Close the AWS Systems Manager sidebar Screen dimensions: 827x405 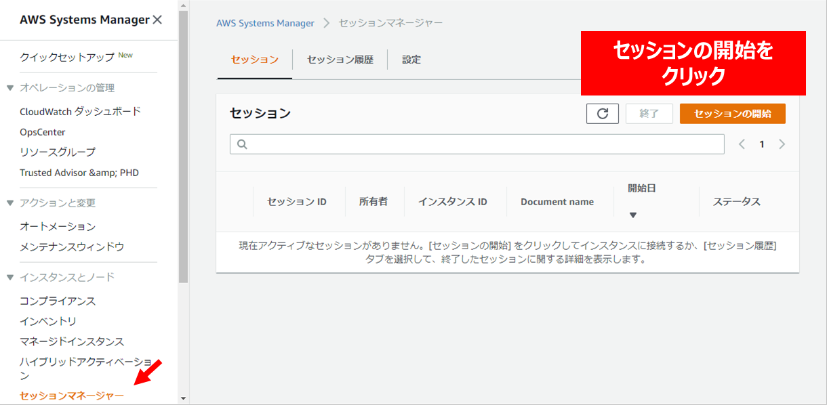pyautogui.click(x=157, y=20)
